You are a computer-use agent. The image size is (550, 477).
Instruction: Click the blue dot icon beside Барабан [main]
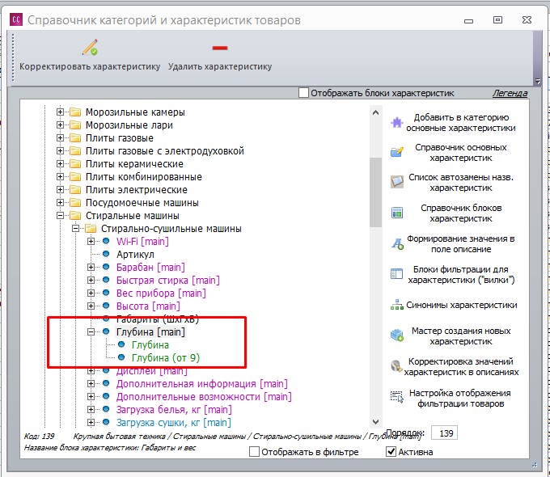[x=106, y=267]
